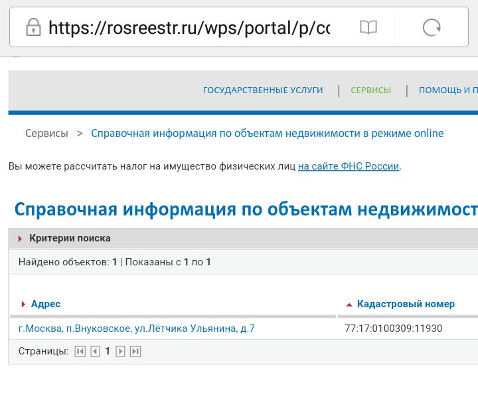This screenshot has height=401, width=478.
Task: Go to Сервисы breadcrumb
Action: coord(46,133)
